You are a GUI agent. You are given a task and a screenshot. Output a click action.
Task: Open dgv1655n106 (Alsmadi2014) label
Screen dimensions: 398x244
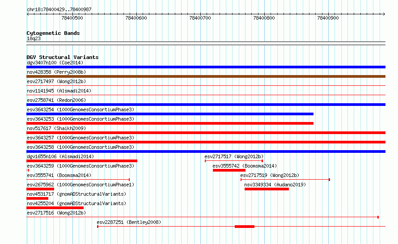[60, 156]
